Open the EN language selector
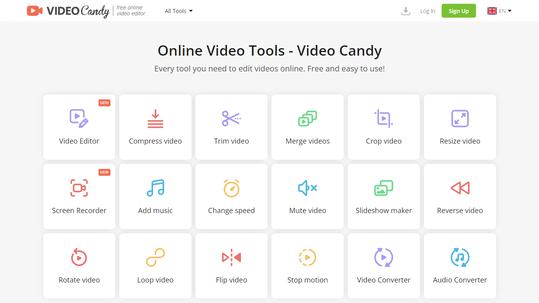539x303 pixels. [499, 11]
